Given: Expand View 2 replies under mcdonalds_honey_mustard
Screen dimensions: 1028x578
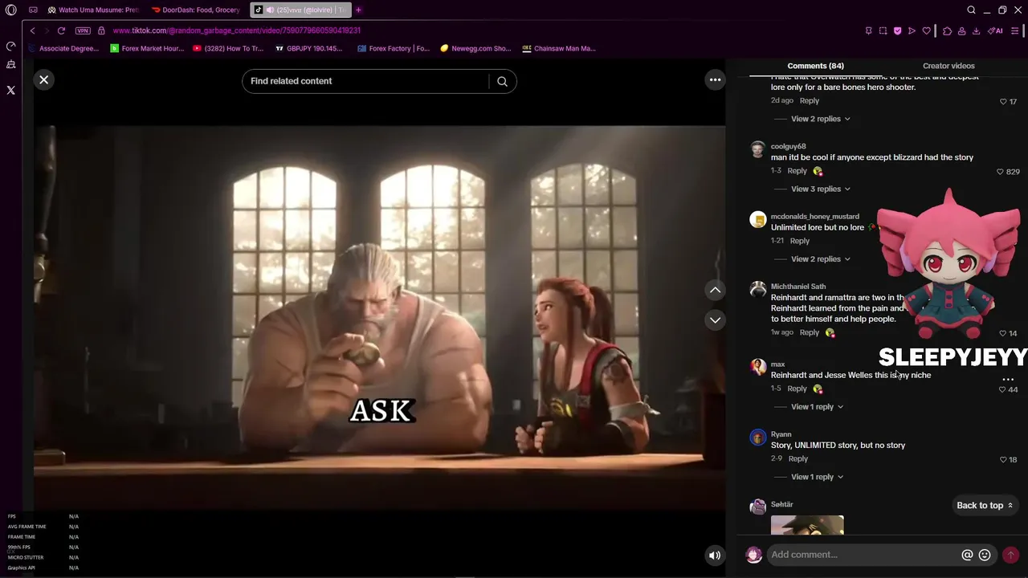Looking at the screenshot, I should click(820, 258).
